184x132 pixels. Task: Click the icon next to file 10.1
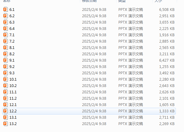[x=5, y=79]
